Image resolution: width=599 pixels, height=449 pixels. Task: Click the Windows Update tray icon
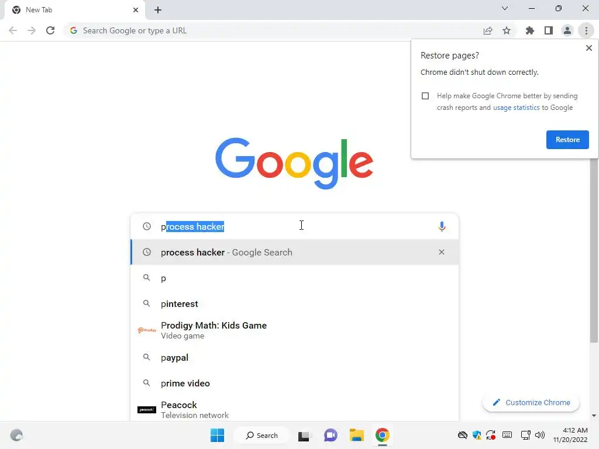(491, 435)
